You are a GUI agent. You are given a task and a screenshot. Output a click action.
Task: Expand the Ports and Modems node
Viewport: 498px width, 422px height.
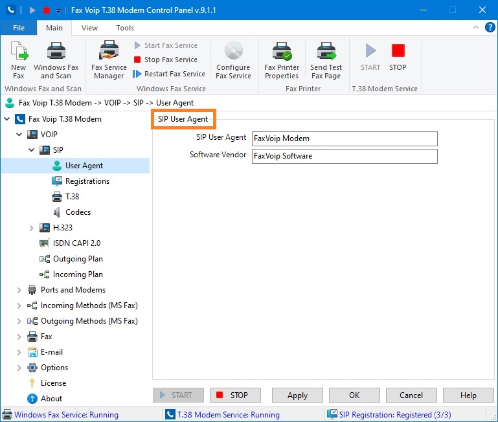coord(19,290)
